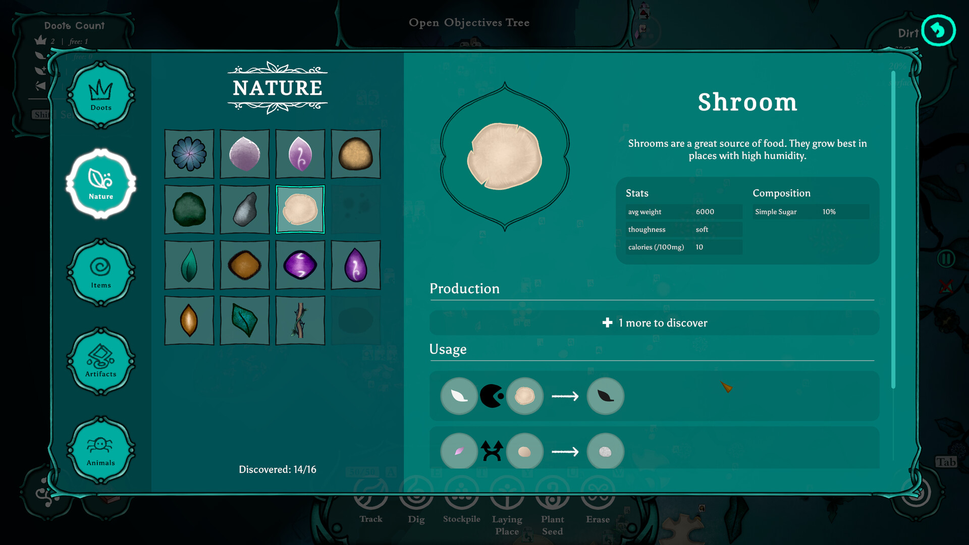The height and width of the screenshot is (545, 969).
Task: Select the dark purple swirl drop
Action: 356,265
